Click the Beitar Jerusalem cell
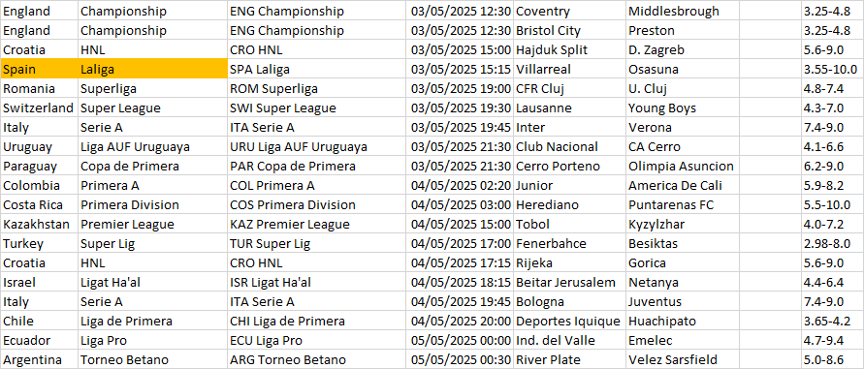Image resolution: width=864 pixels, height=369 pixels. 570,283
